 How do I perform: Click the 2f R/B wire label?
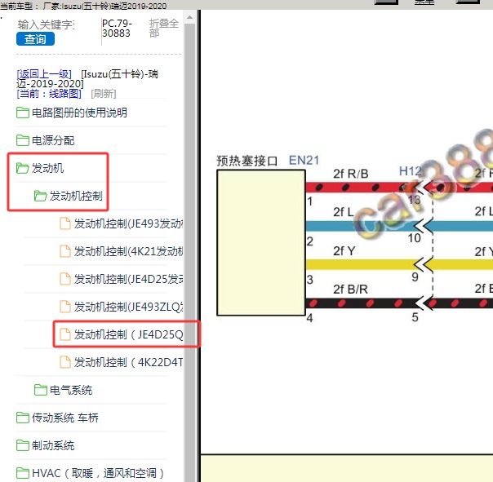(x=351, y=174)
